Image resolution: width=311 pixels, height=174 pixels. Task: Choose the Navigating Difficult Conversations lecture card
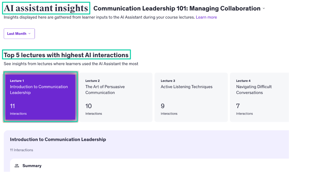click(259, 97)
